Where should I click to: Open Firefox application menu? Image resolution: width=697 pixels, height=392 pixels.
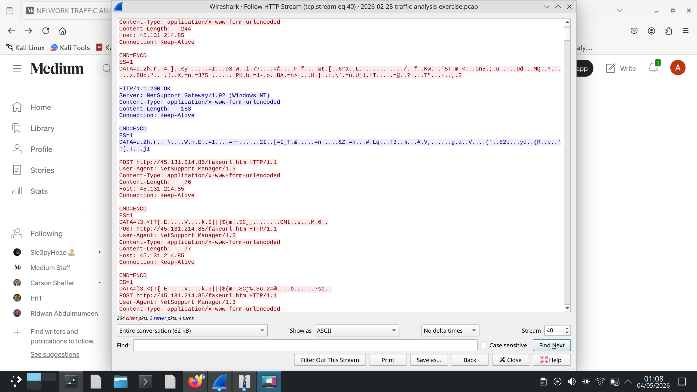tap(686, 31)
